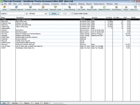Image resolution: width=140 pixels, height=105 pixels.
Task: Toggle Search within results checkbox
Action: click(x=72, y=14)
